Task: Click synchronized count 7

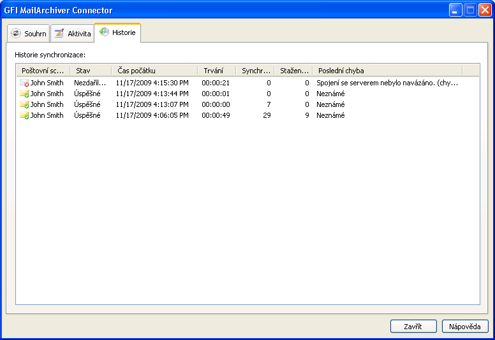Action: click(269, 104)
